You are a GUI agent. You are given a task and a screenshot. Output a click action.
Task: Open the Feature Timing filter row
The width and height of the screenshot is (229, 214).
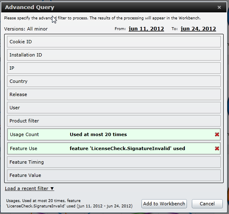(114, 162)
